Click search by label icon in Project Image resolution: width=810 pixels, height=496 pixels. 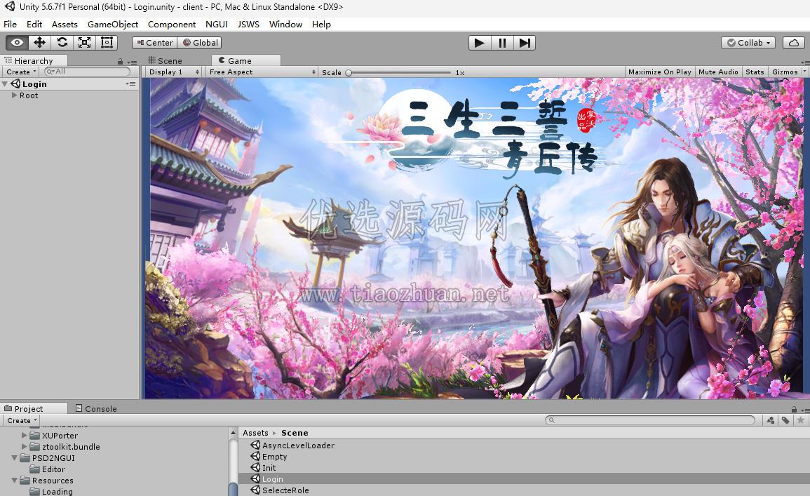coord(785,420)
